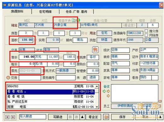This screenshot has width=164, height=122.
Task: Switch to the 住宅明细 tab
Action: tap(45, 11)
